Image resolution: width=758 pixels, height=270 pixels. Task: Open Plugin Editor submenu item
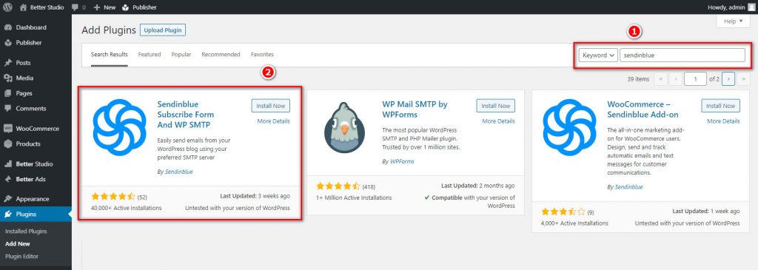tap(21, 257)
